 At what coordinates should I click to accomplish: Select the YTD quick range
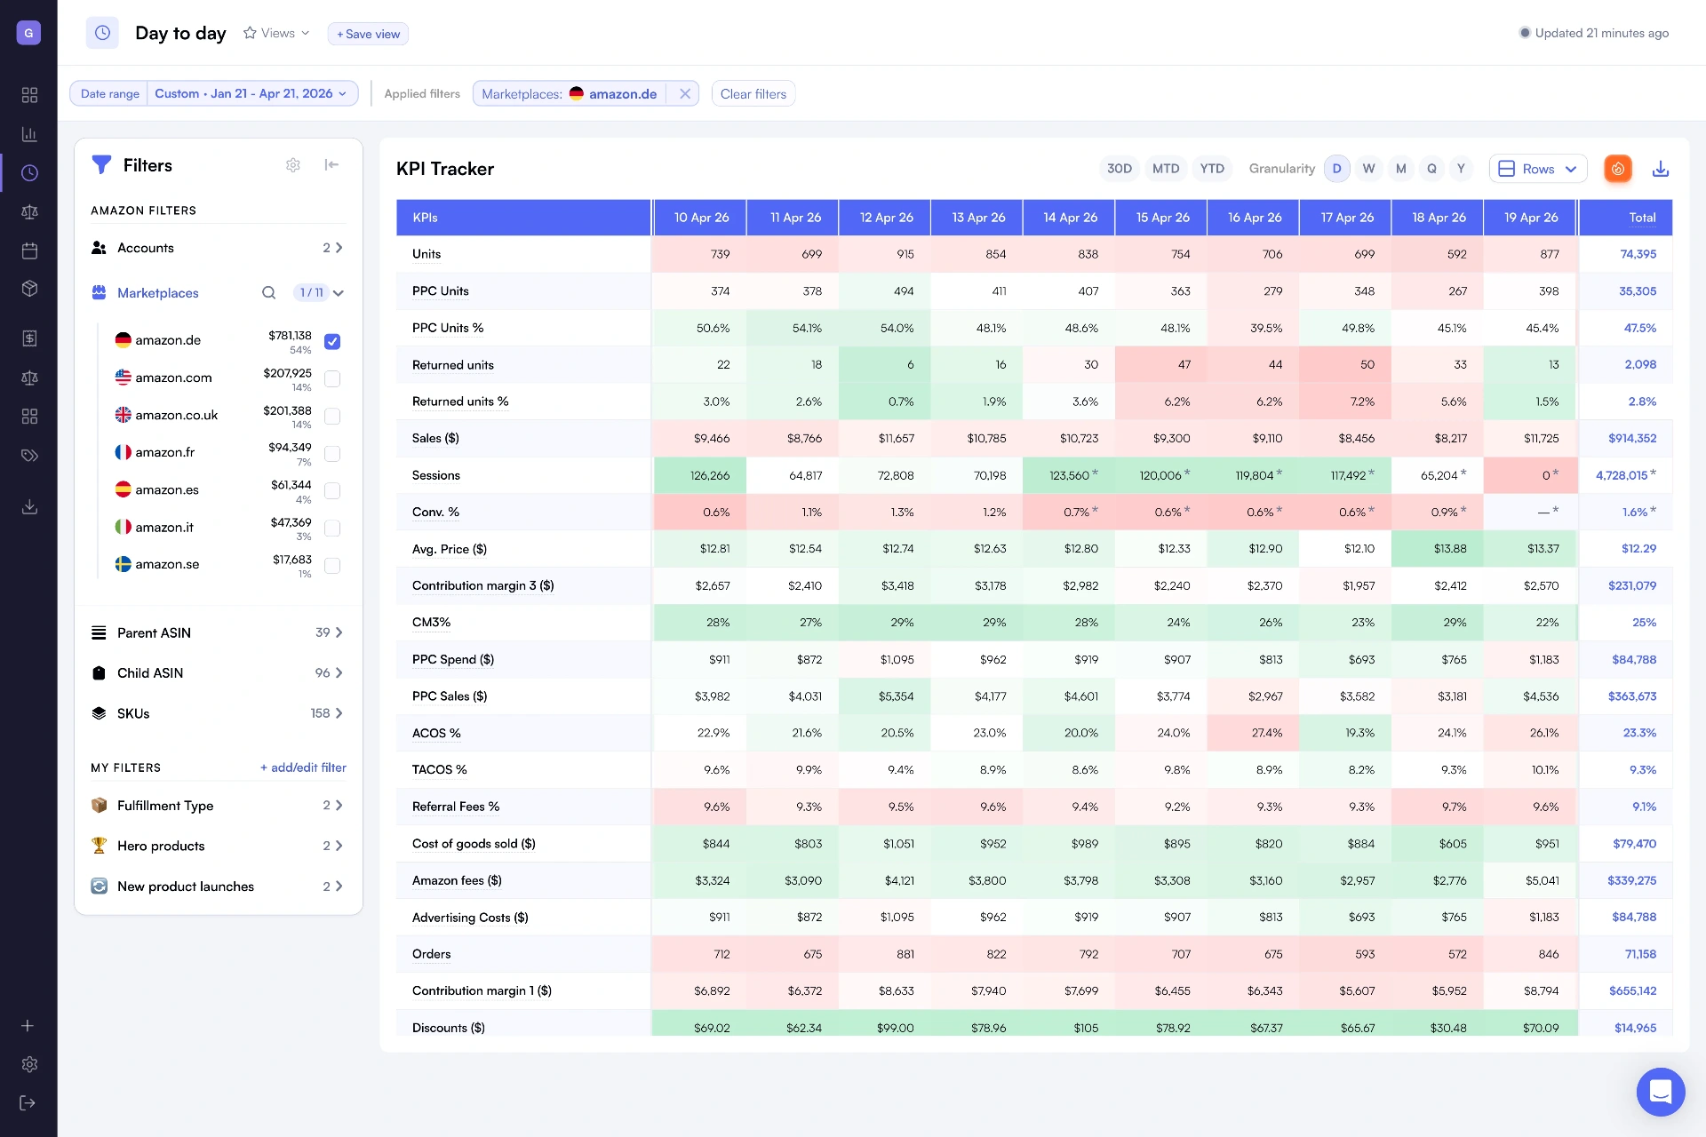pyautogui.click(x=1212, y=169)
